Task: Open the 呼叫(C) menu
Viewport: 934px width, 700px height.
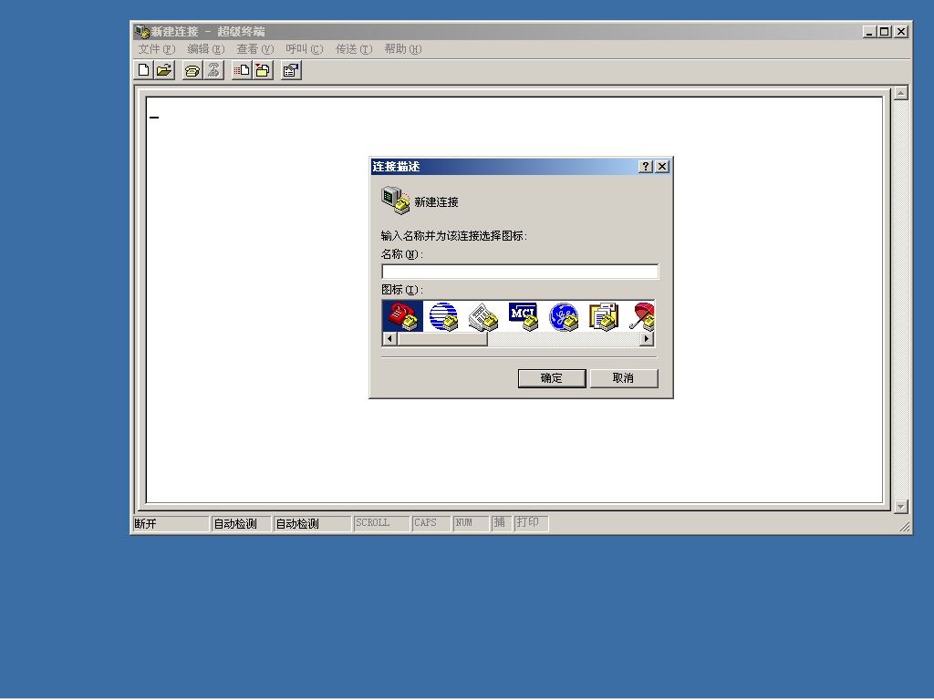Action: (x=305, y=49)
